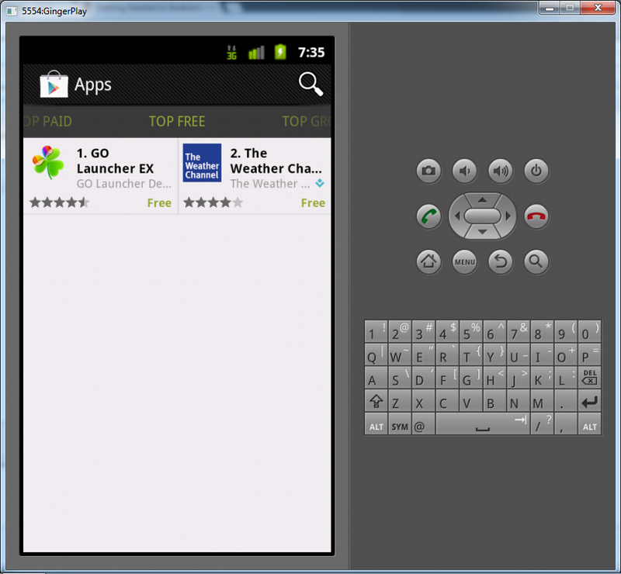The height and width of the screenshot is (574, 621).
Task: Switch to TOP PAID tab
Action: click(47, 121)
